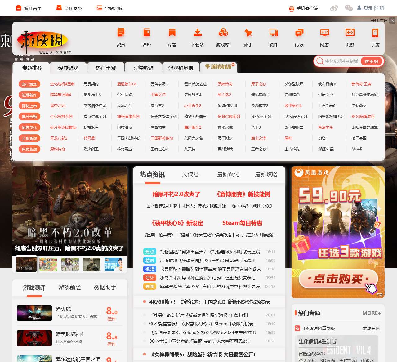Click the 焦点 news tag
Viewport: 397px width, 362px height.
(150, 252)
